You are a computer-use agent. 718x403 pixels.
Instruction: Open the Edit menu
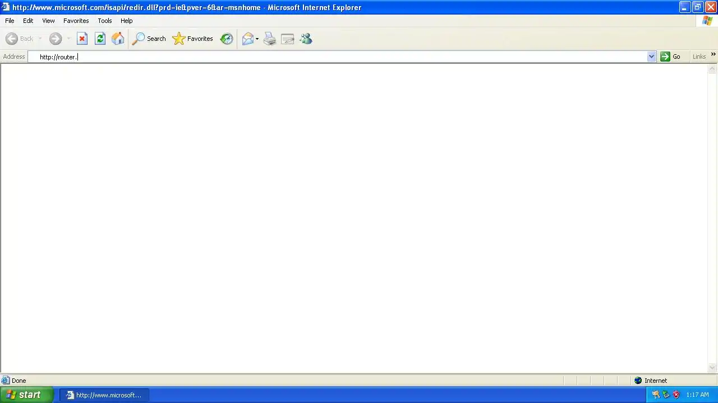[x=28, y=21]
